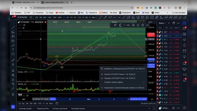
Task: Open object tree layers icon
Action: pyautogui.click(x=184, y=40)
